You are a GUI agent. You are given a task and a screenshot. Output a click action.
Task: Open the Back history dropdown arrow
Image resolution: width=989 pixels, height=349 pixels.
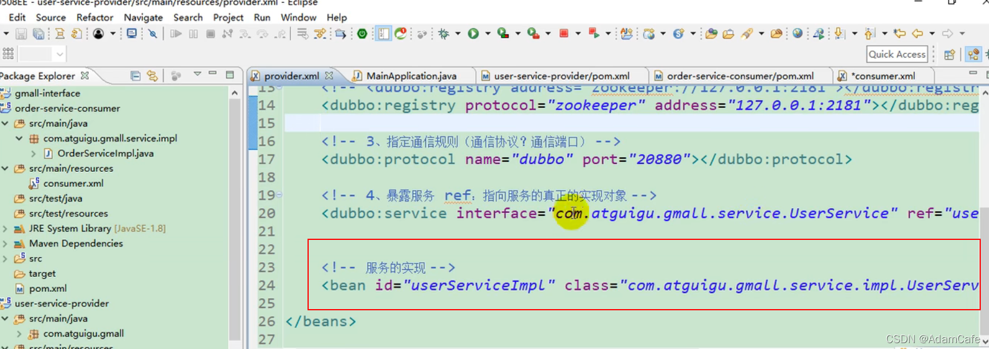coord(932,34)
